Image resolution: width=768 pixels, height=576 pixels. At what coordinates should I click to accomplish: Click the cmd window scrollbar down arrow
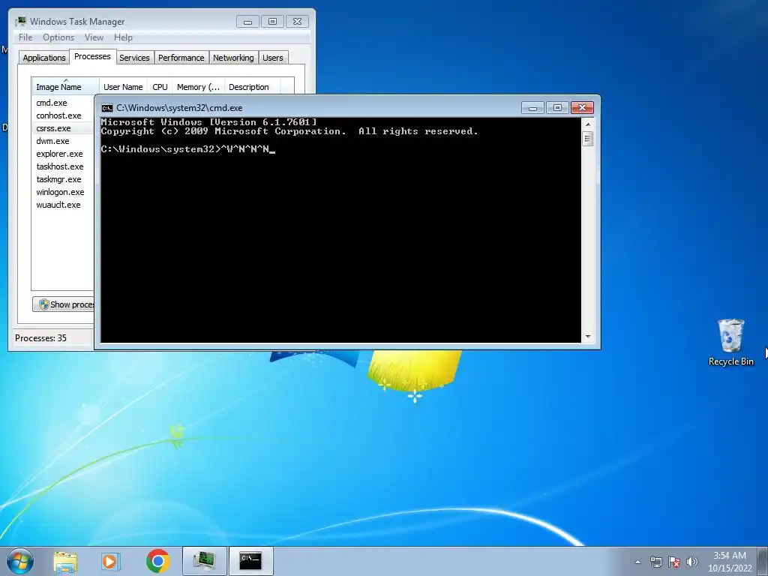point(588,337)
